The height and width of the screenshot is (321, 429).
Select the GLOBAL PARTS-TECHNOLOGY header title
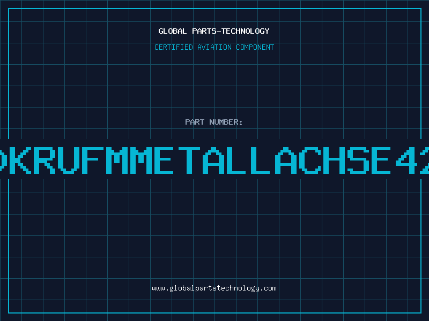214,31
